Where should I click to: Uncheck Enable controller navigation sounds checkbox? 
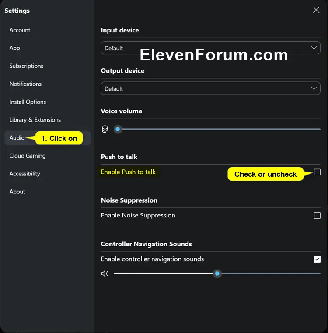click(317, 259)
